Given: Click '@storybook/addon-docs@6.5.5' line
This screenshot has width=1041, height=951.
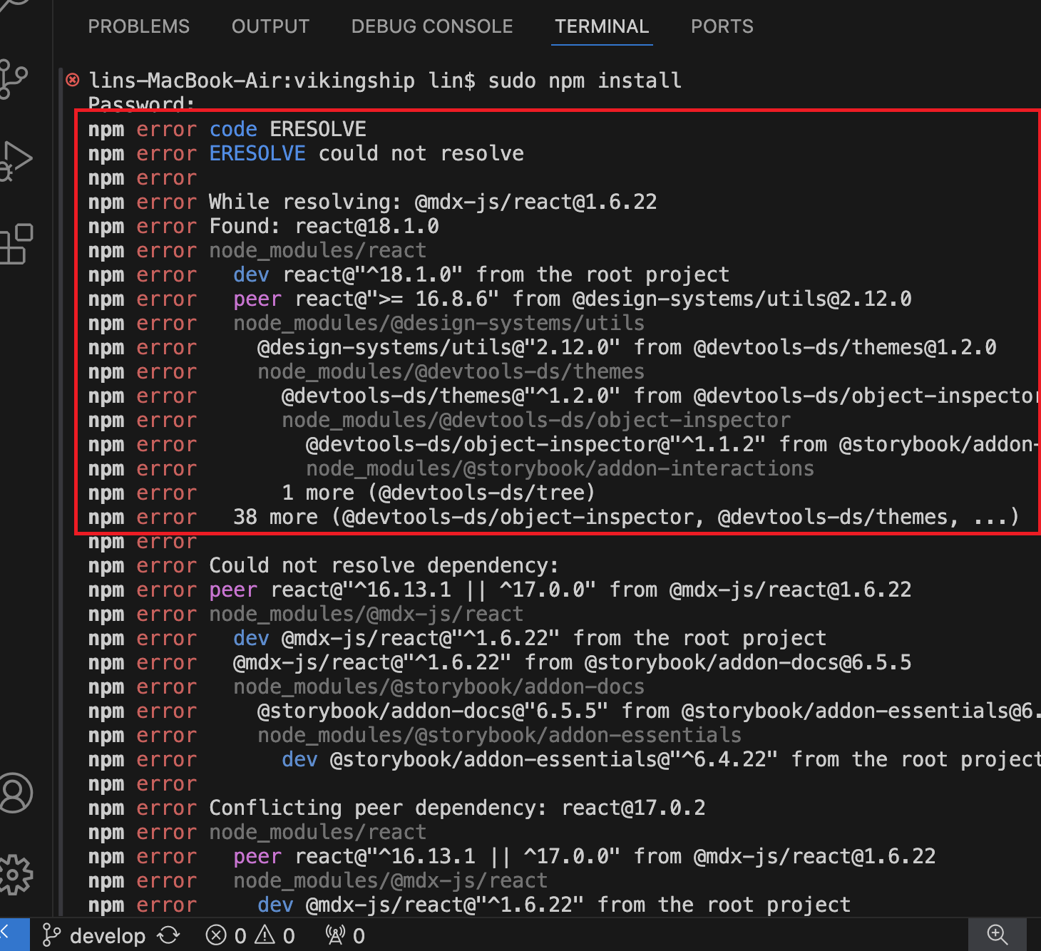Looking at the screenshot, I should point(572,662).
